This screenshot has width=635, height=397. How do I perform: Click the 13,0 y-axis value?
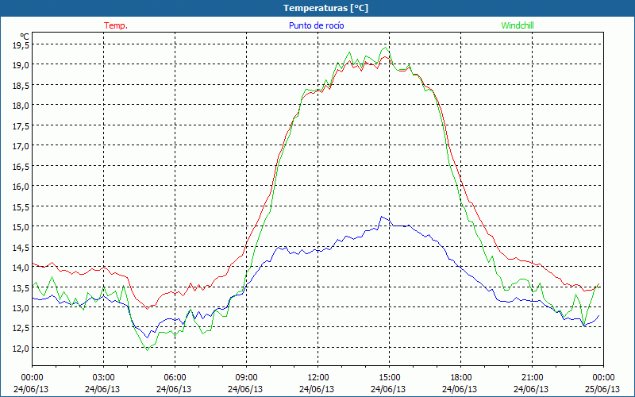[21, 308]
